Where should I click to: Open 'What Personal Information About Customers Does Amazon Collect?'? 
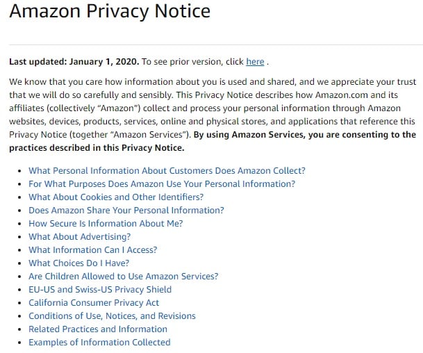pos(167,170)
